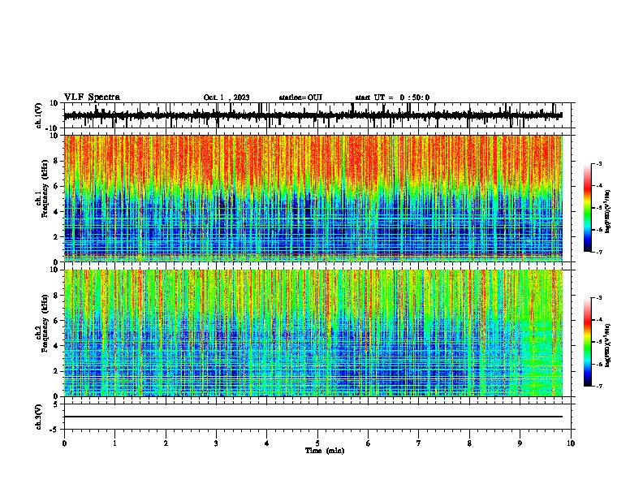643x497 pixels.
Task: Click the "Time (min)" axis label
Action: (x=325, y=451)
